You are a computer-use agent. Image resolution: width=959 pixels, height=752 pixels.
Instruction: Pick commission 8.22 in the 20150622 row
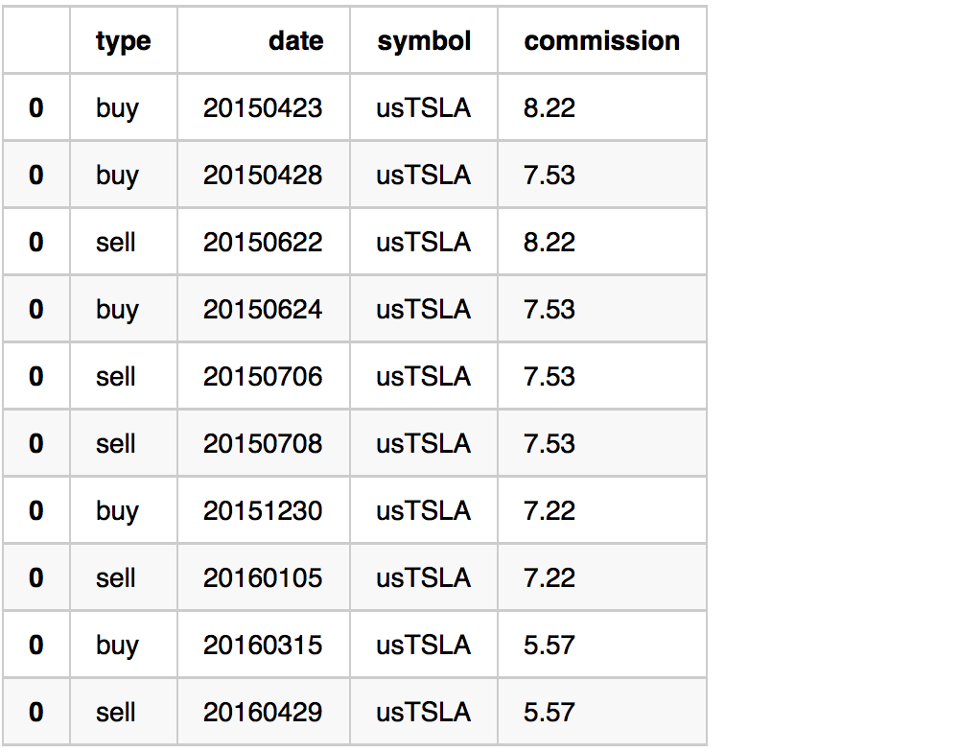[550, 243]
